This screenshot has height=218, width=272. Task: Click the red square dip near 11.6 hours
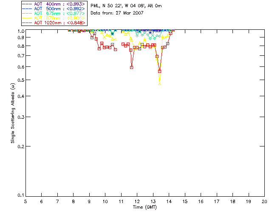click(131, 67)
